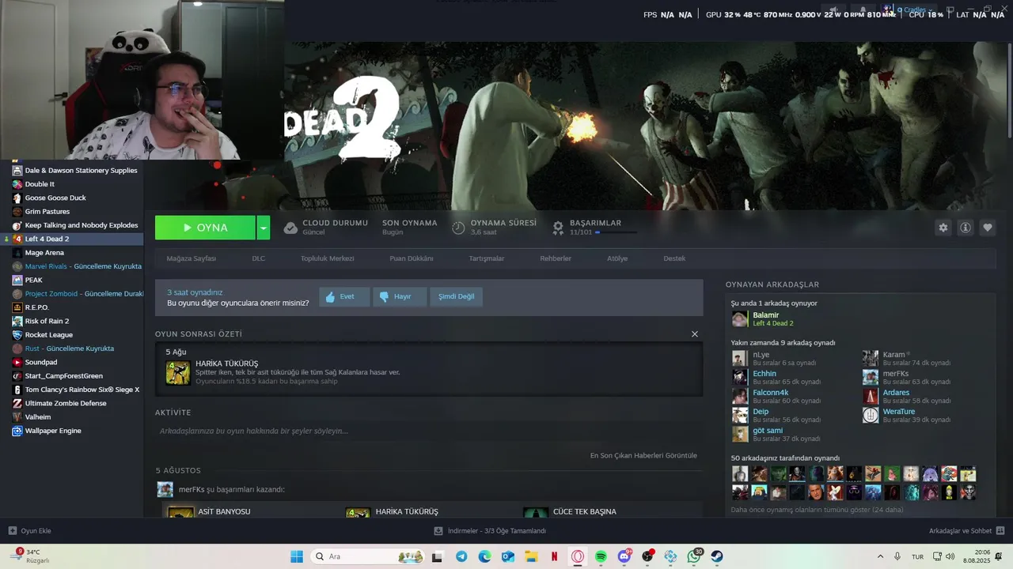The image size is (1013, 569).
Task: Open Discord from the taskbar
Action: (624, 556)
